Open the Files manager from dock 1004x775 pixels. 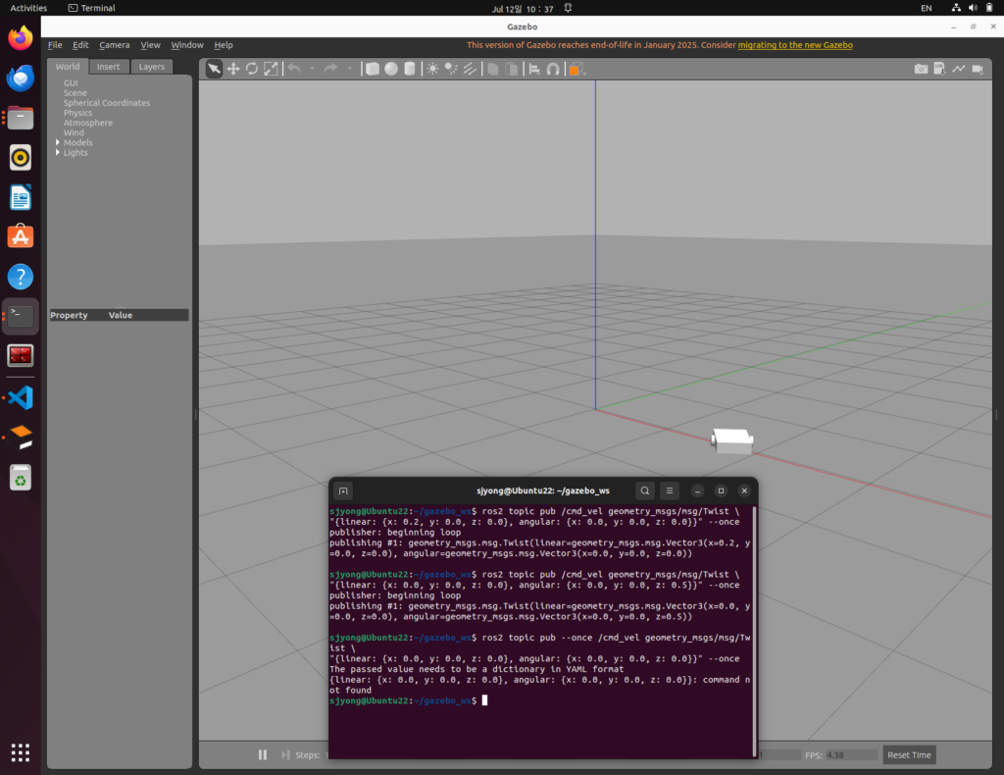click(x=21, y=118)
